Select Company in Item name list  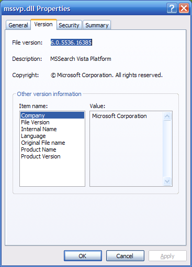(x=52, y=115)
